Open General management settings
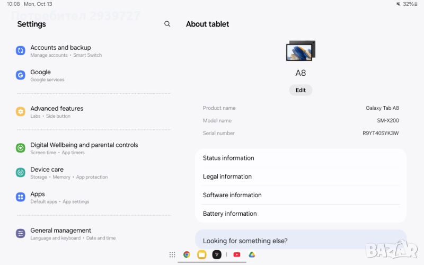Screen dimensions: 424x265 (60, 234)
